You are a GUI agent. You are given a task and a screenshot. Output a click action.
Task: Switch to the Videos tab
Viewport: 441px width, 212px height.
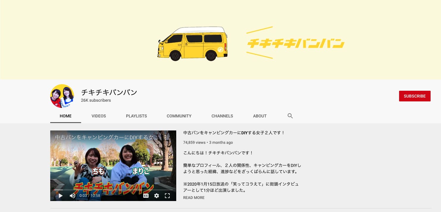[x=99, y=116]
